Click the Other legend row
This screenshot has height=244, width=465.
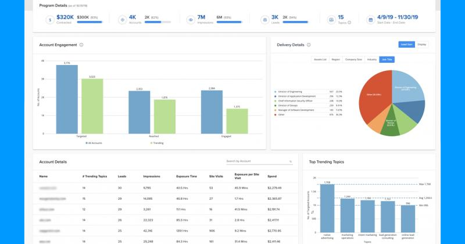[308, 114]
